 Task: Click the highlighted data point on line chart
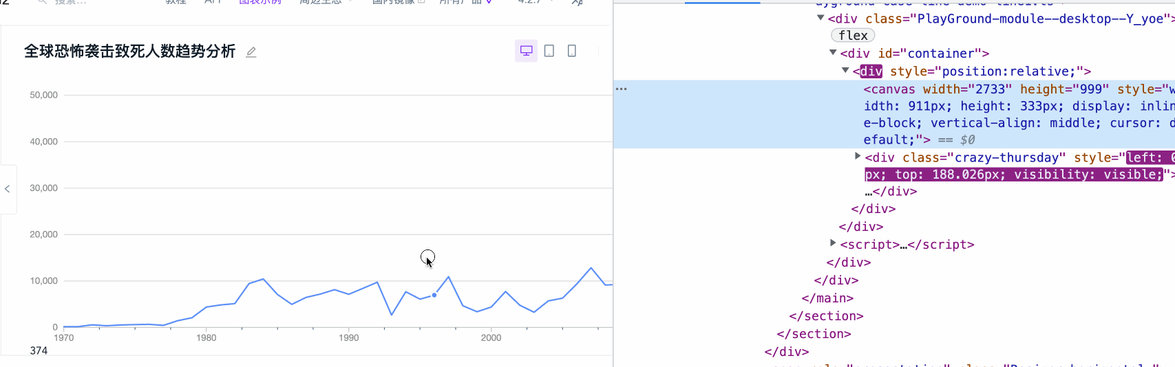pos(434,295)
